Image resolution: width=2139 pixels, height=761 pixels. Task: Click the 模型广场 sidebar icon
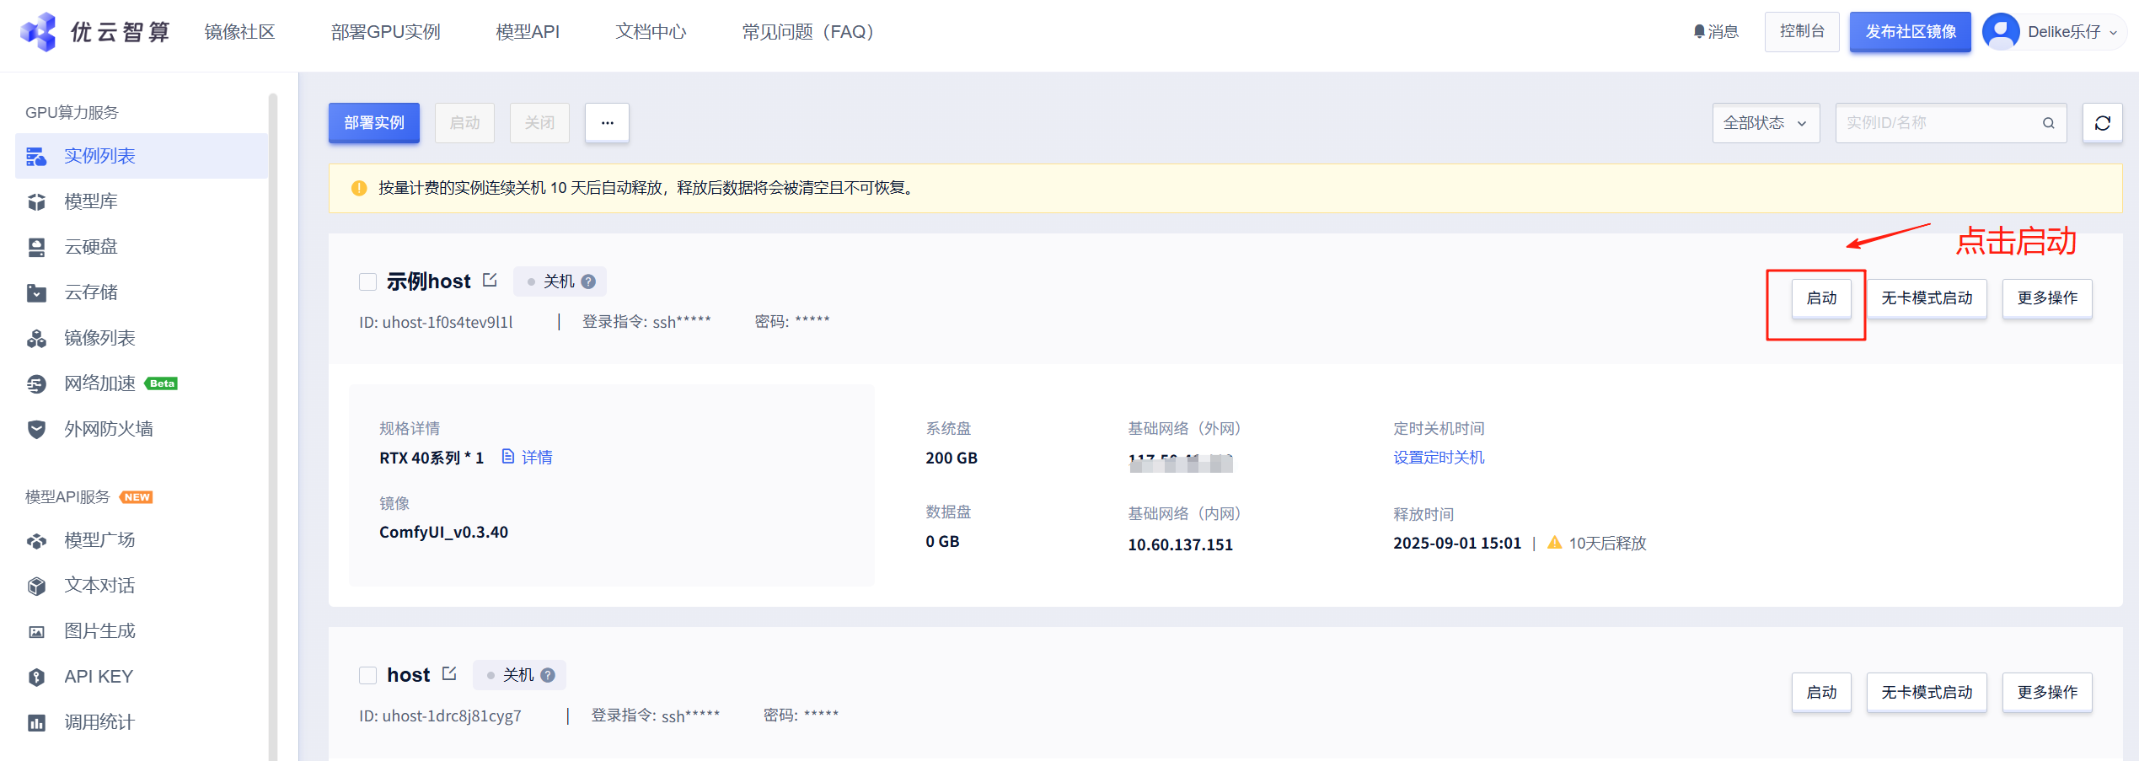coord(36,540)
